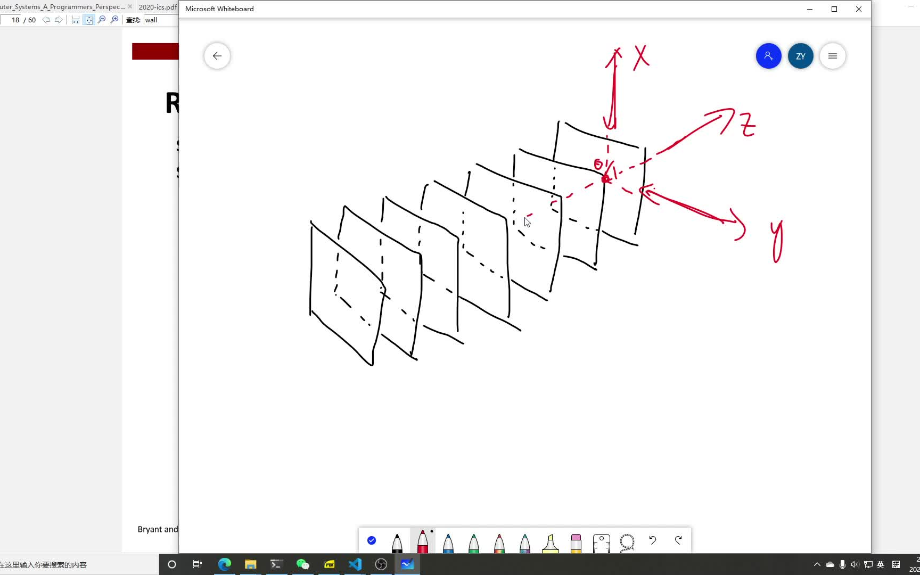Switch to the Programmers Perspective PDF tab

tap(63, 7)
